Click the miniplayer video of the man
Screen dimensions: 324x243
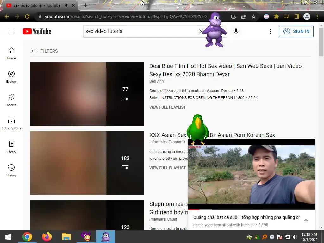[252, 174]
